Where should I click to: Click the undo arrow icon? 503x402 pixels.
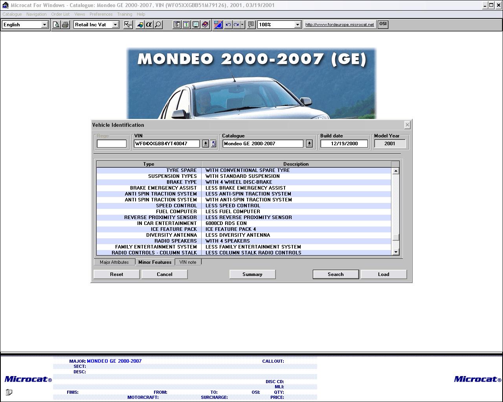(x=228, y=25)
